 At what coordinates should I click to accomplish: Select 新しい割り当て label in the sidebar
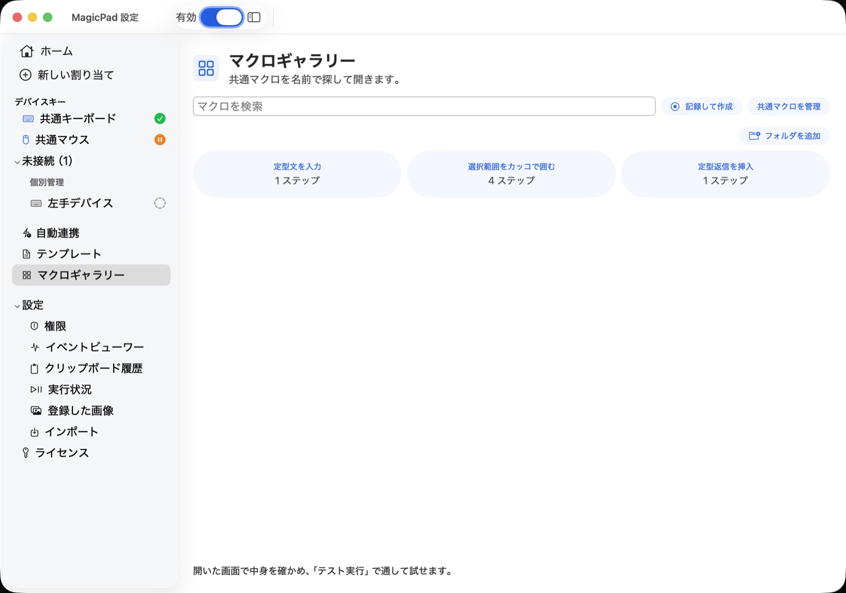tap(76, 75)
